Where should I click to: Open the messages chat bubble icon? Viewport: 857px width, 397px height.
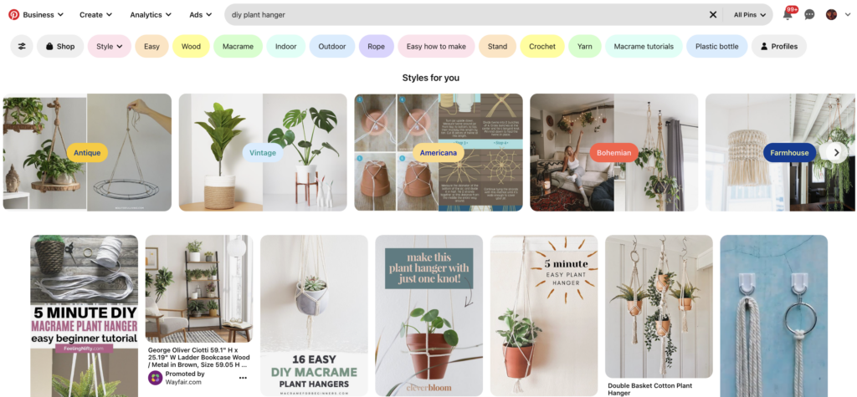click(x=809, y=15)
